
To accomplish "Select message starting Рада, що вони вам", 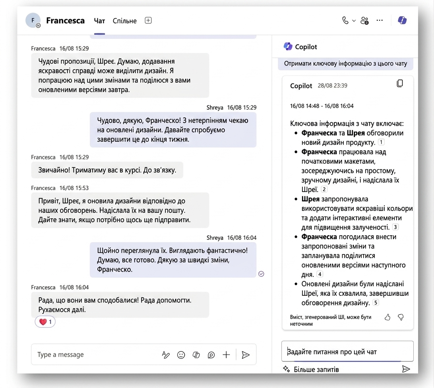I will [x=120, y=305].
